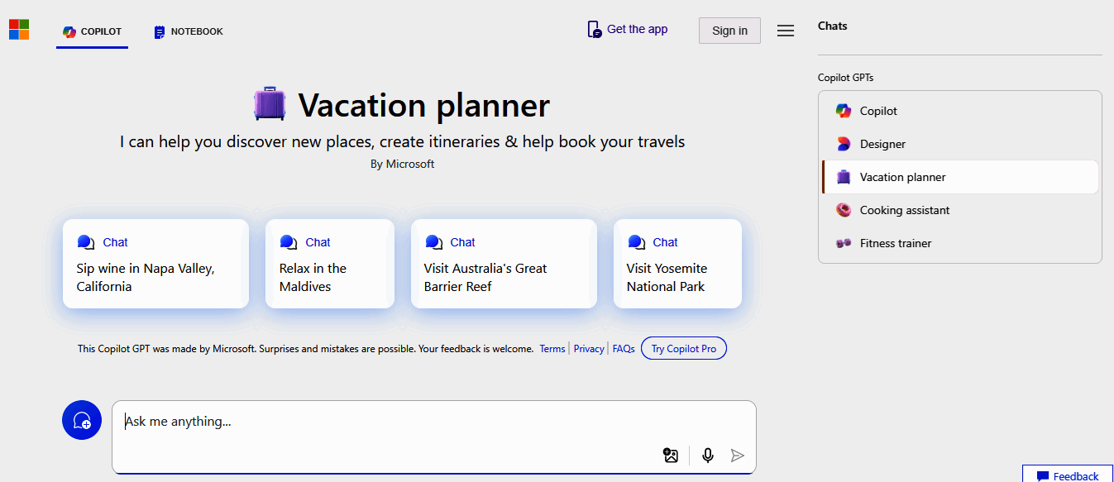The width and height of the screenshot is (1114, 482).
Task: Click the Sign in button
Action: tap(729, 31)
